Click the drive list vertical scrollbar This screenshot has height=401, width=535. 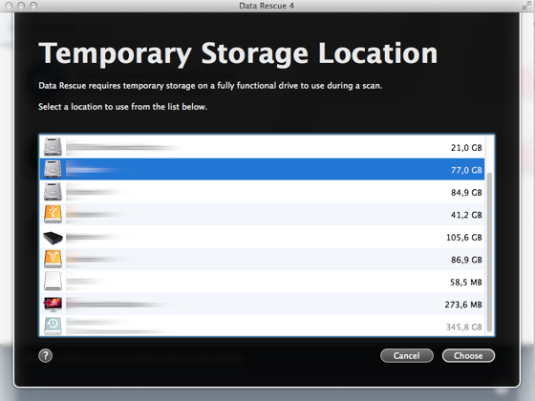489,252
